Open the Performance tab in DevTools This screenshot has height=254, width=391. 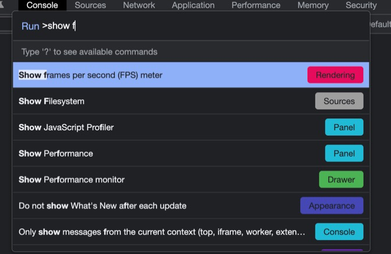click(x=255, y=5)
